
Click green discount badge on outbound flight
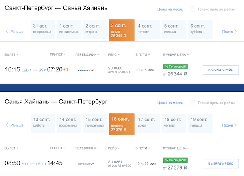click(175, 66)
